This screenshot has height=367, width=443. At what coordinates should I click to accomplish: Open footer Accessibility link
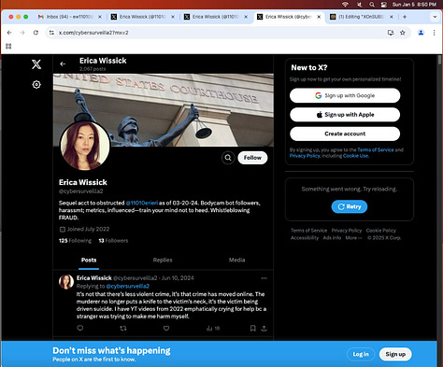305,238
